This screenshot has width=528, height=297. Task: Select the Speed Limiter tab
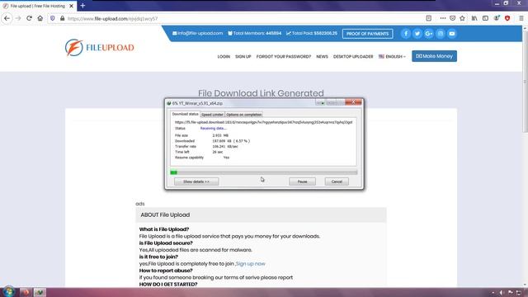pyautogui.click(x=212, y=115)
